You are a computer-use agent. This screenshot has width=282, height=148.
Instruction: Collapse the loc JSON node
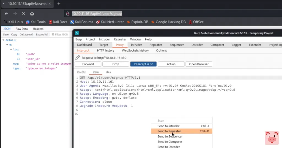[x=11, y=50]
